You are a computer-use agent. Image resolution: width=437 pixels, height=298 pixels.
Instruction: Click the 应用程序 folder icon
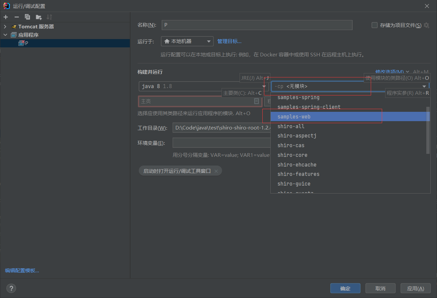click(14, 35)
